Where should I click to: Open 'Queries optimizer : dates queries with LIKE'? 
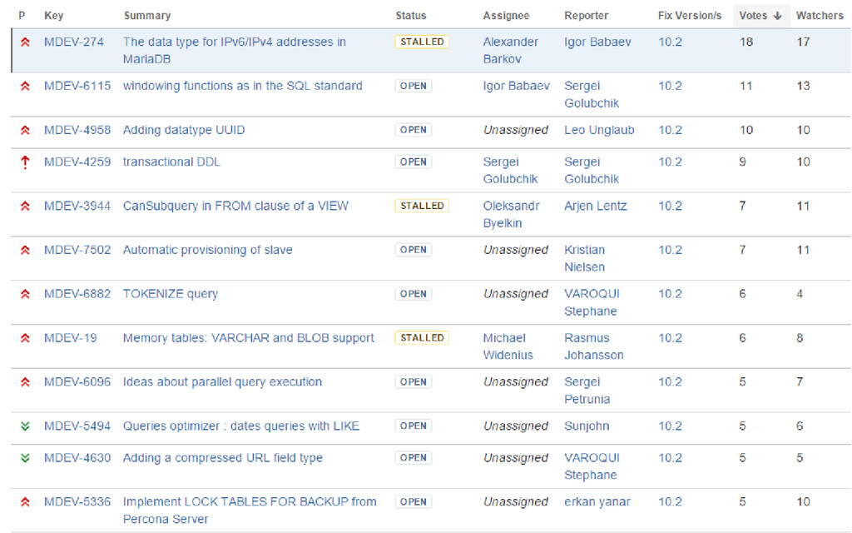tap(240, 426)
